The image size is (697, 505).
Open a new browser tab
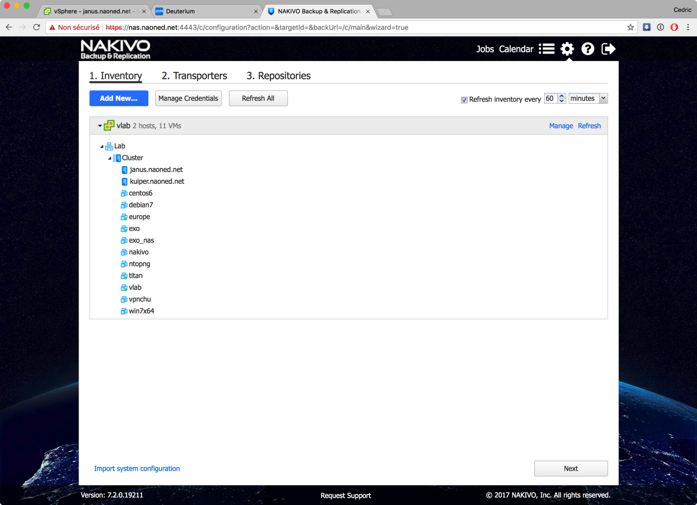(x=385, y=12)
